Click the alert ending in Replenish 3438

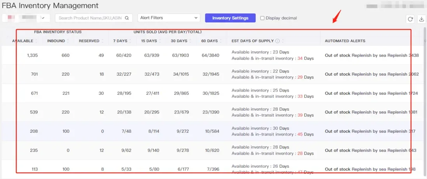click(372, 55)
